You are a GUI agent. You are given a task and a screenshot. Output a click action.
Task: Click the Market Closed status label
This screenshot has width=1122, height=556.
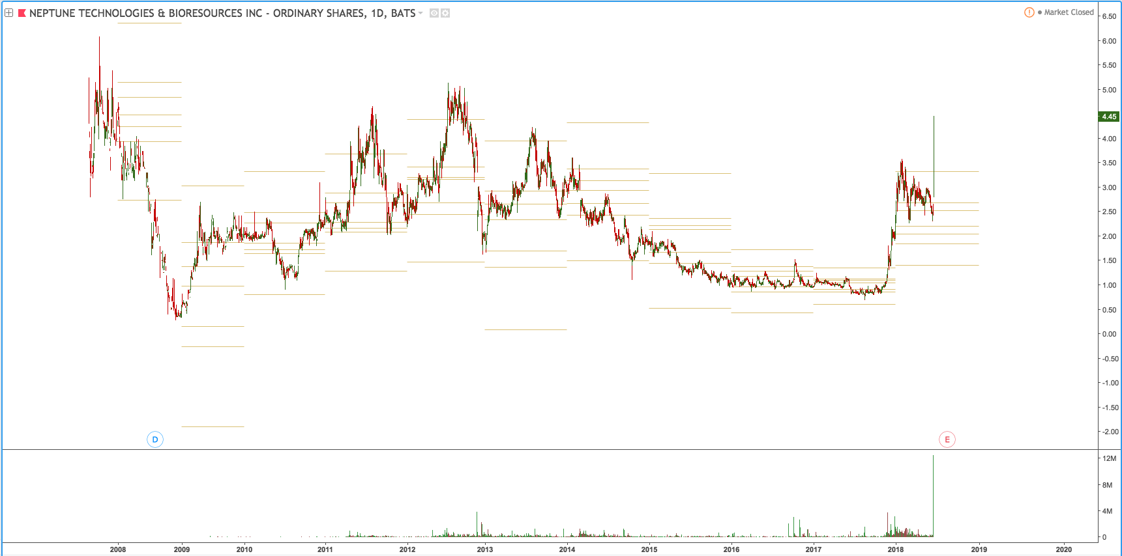pyautogui.click(x=1069, y=12)
